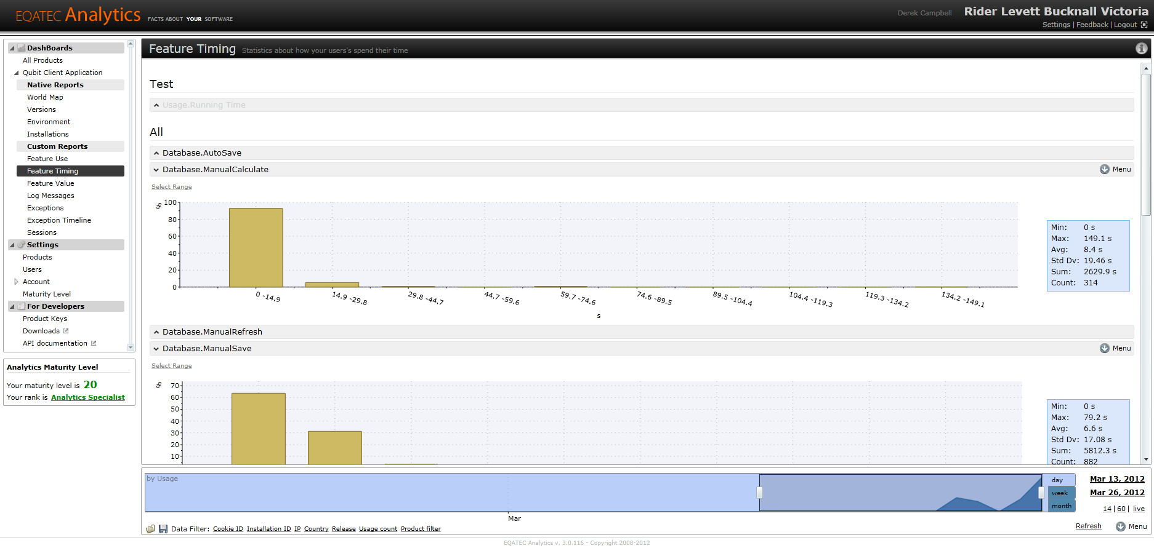Switch timeline granularity to month
1154x548 pixels.
[1062, 506]
